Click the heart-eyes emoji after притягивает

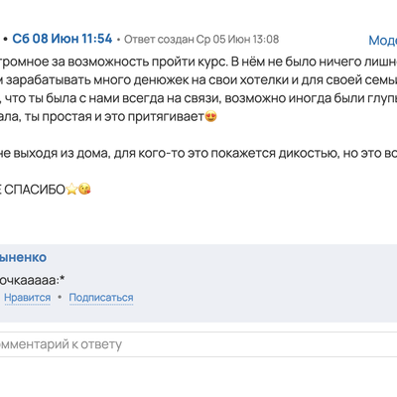tap(211, 116)
